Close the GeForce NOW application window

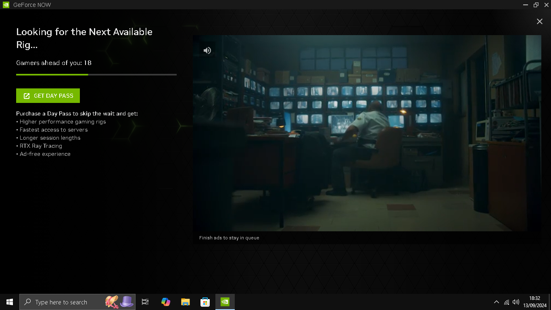[546, 5]
